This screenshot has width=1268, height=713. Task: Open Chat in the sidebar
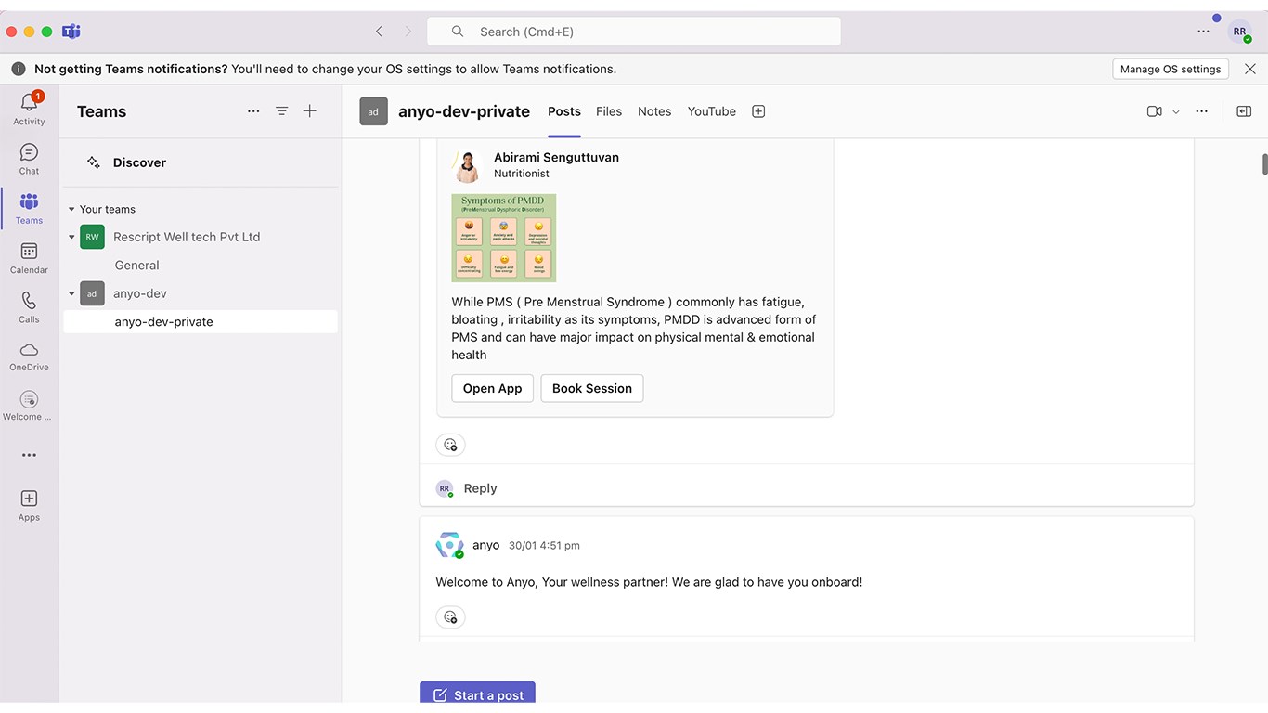[29, 158]
